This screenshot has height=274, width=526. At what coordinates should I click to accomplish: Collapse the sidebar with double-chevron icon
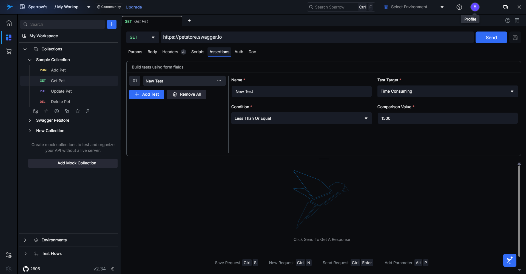[x=112, y=269]
